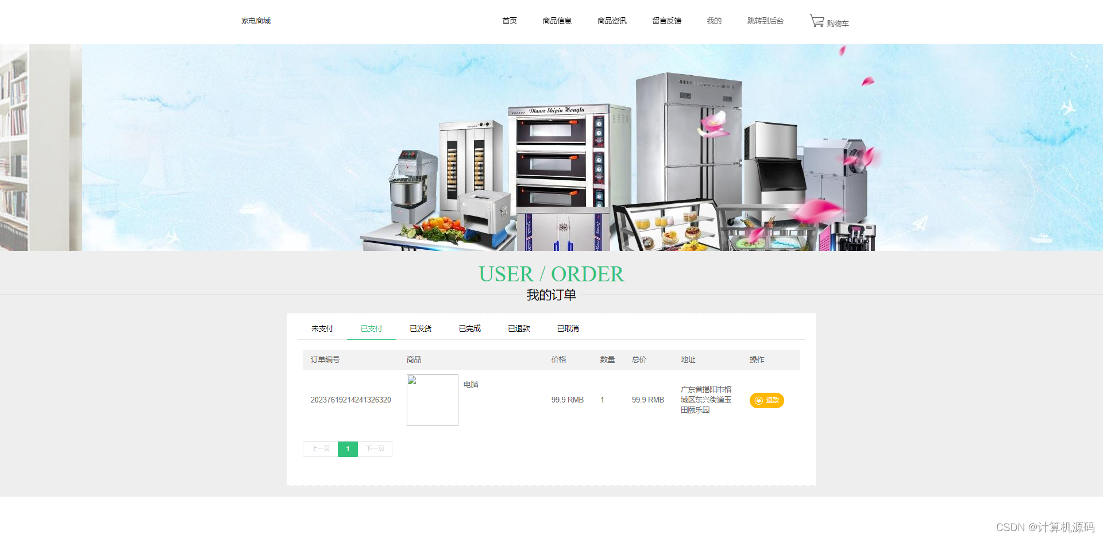Open the 购物车 shopping cart
This screenshot has width=1103, height=538.
[829, 21]
